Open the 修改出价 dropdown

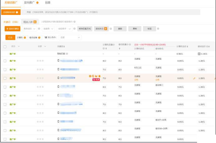(x=30, y=29)
